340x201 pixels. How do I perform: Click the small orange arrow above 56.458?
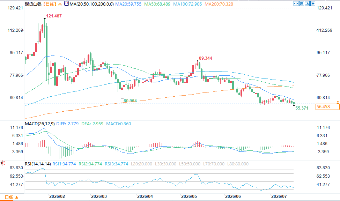pos(338,102)
